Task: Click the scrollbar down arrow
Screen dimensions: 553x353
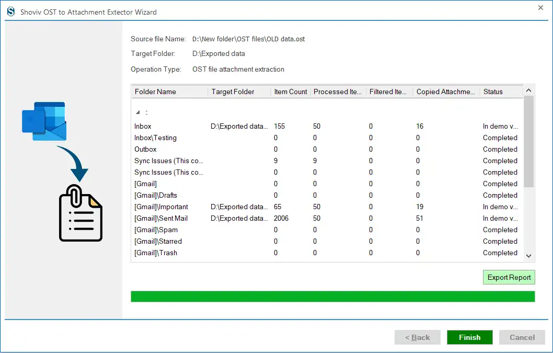Action: pos(528,256)
